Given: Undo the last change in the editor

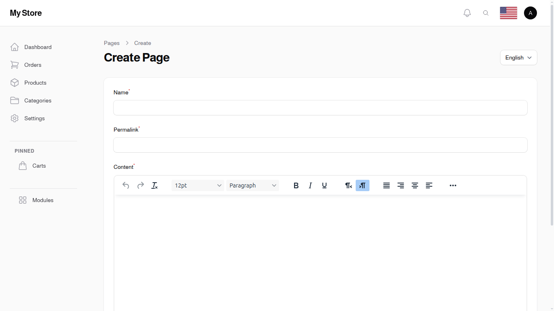Looking at the screenshot, I should tap(126, 185).
